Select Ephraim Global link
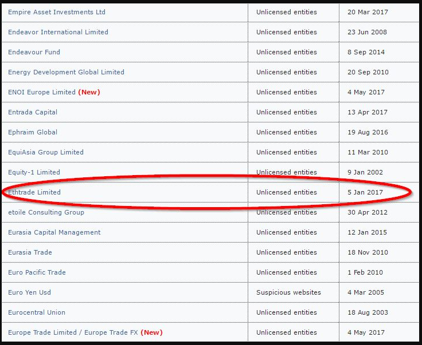The image size is (422, 345). [33, 132]
